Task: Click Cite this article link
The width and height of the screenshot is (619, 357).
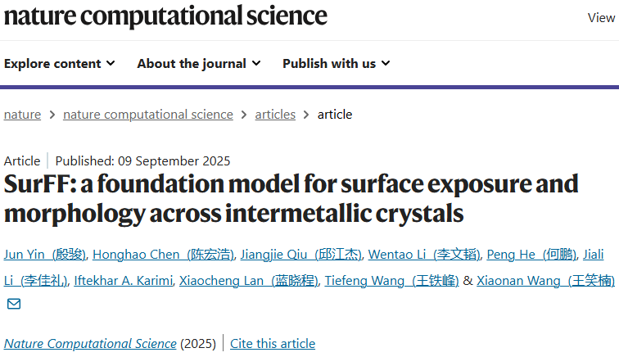Action: (x=273, y=343)
